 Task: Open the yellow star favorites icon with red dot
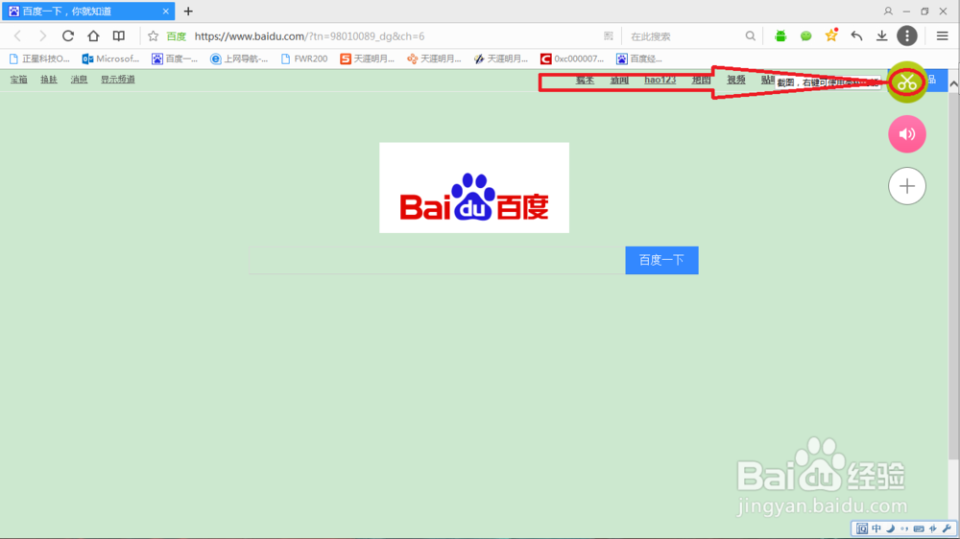(x=831, y=35)
